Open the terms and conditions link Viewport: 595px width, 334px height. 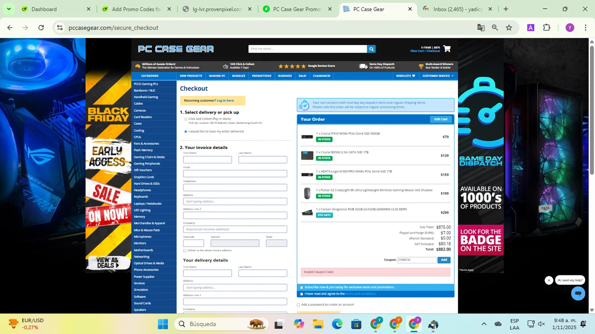(x=360, y=294)
